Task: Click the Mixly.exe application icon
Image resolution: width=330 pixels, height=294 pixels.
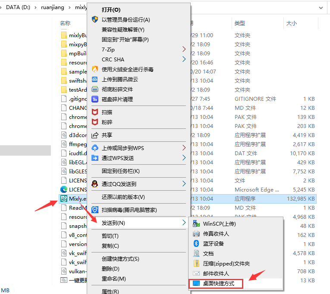Action: 64,199
